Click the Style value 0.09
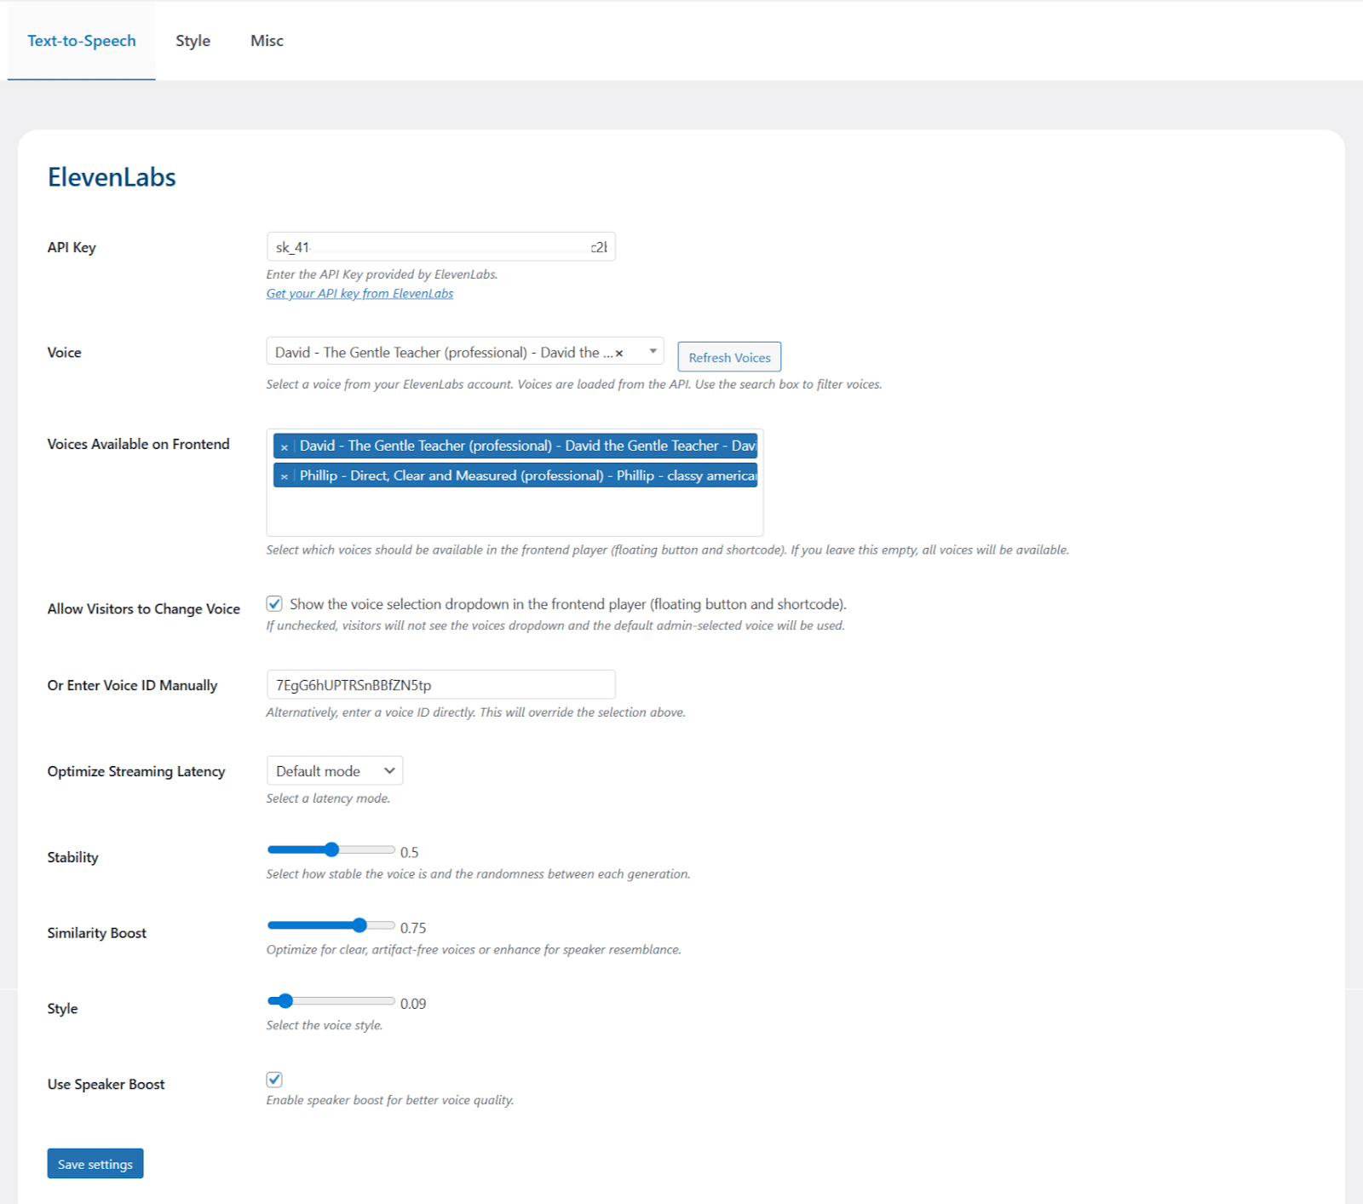This screenshot has height=1204, width=1363. pos(413,1004)
